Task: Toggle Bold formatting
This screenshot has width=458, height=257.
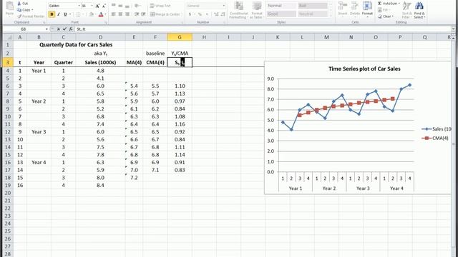Action: pos(52,14)
